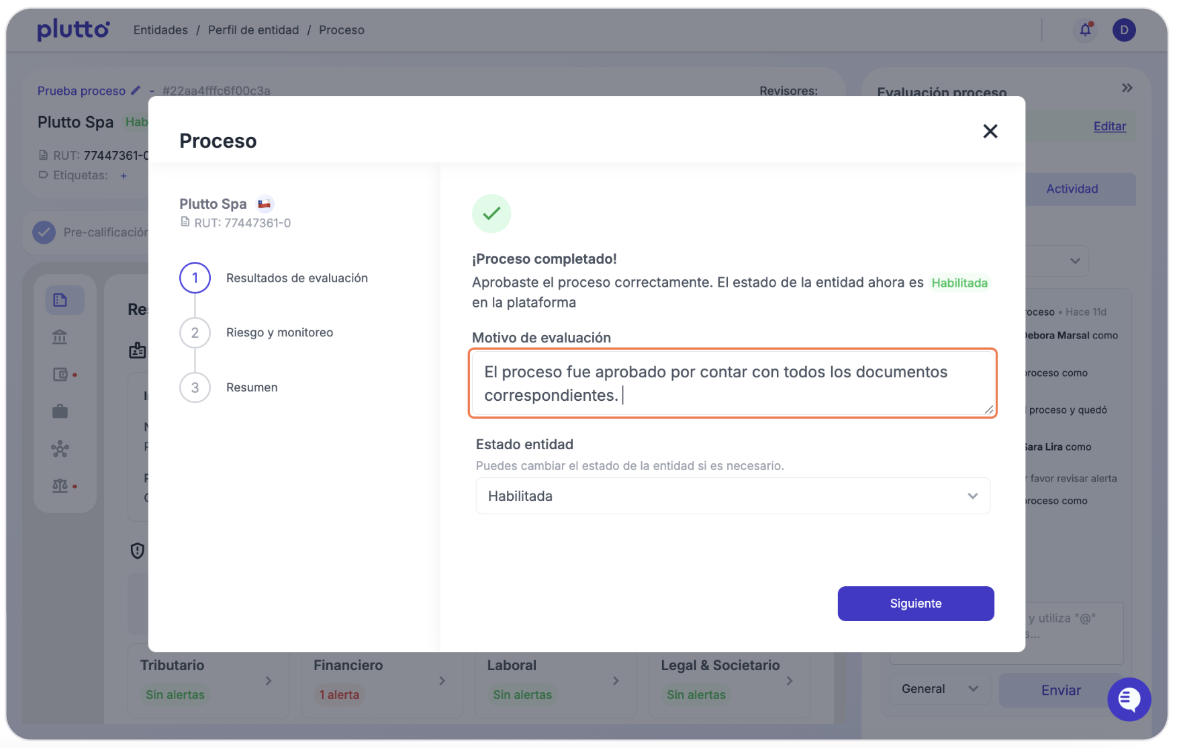Click the Pre-calificación check icon
The height and width of the screenshot is (748, 1179).
click(44, 232)
